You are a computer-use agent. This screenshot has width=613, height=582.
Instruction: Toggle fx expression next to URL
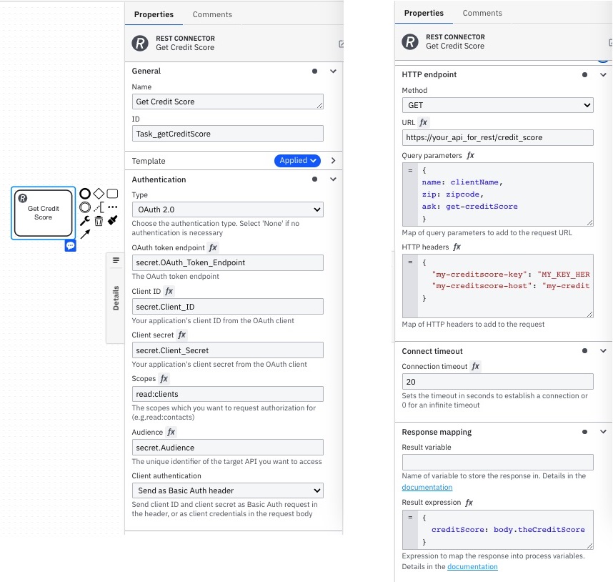point(424,122)
